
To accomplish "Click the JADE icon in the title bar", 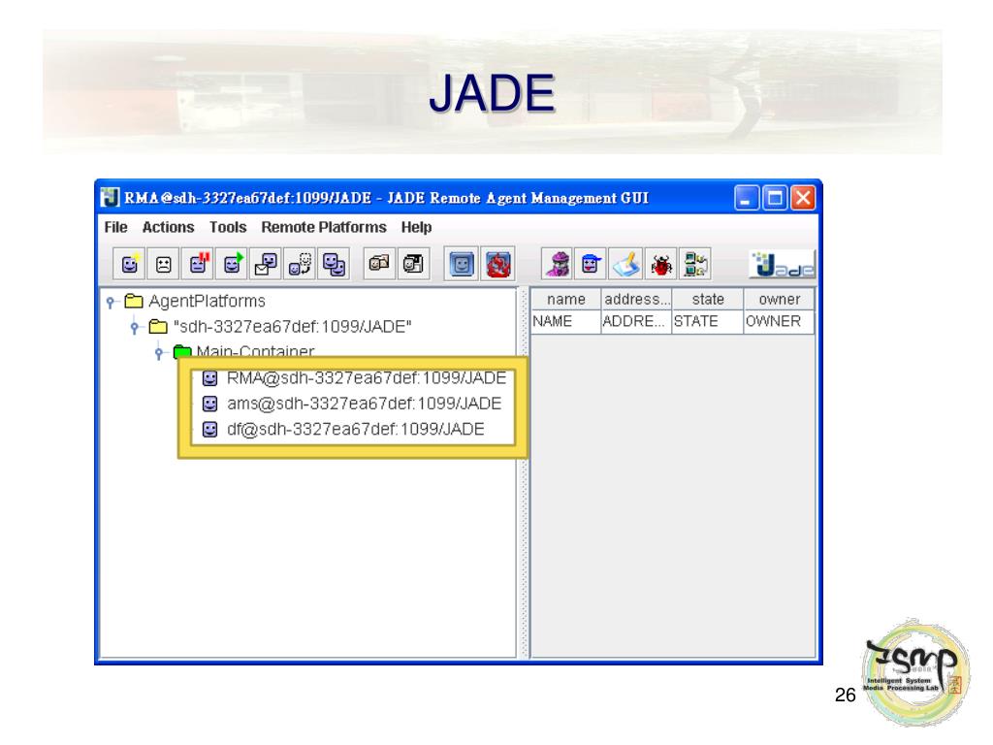I will point(111,198).
